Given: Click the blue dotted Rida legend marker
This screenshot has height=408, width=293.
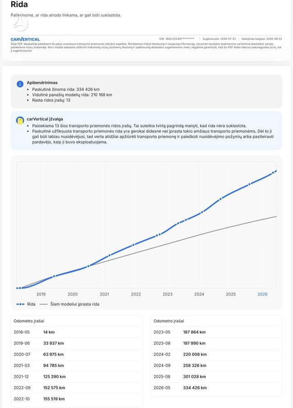Looking at the screenshot, I should click(x=20, y=304).
